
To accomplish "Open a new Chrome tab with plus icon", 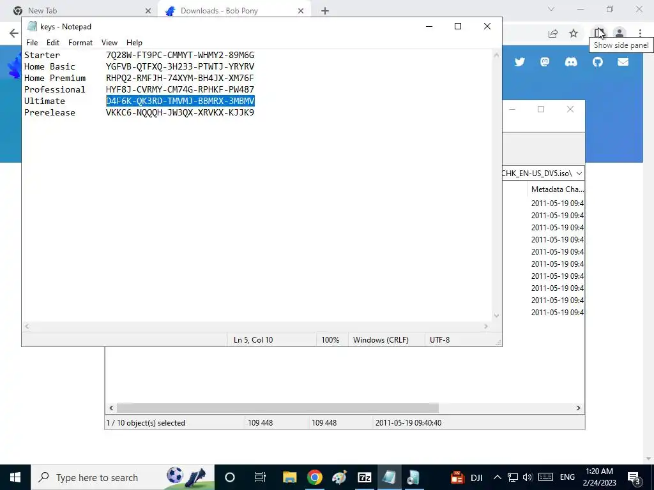I will coord(325,11).
